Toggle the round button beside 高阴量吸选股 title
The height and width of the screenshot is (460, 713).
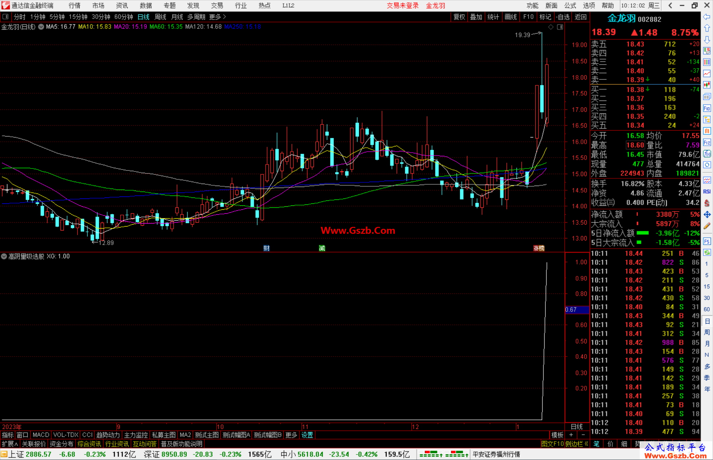point(4,256)
